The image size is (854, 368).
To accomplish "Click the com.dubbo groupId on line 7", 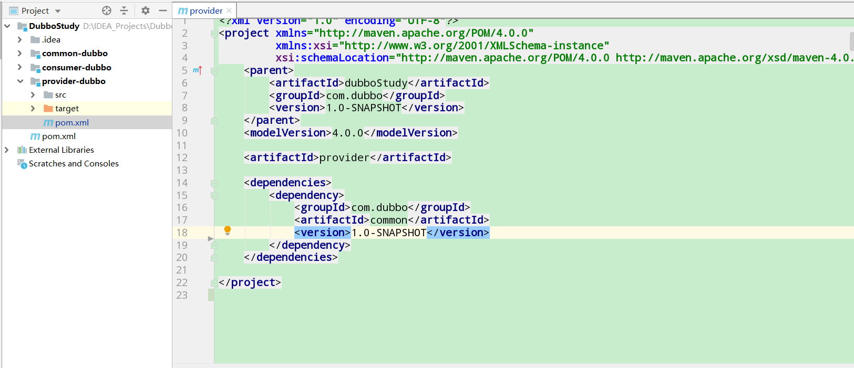I will [354, 96].
